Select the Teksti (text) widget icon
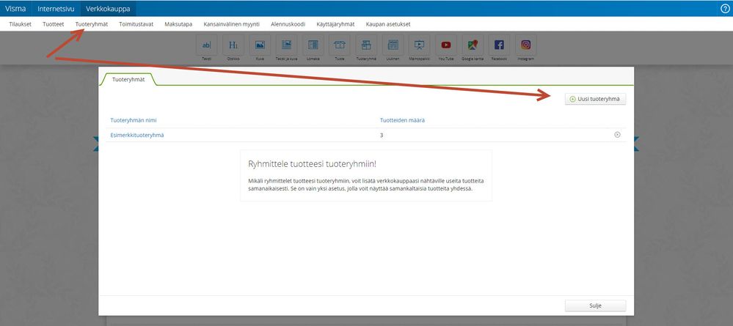The image size is (733, 326). pyautogui.click(x=206, y=45)
